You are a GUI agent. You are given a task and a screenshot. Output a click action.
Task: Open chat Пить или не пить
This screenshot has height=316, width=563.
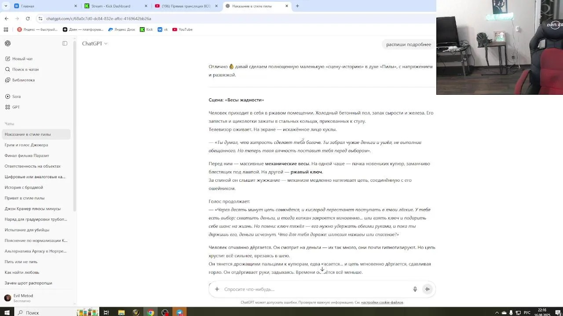point(21,262)
